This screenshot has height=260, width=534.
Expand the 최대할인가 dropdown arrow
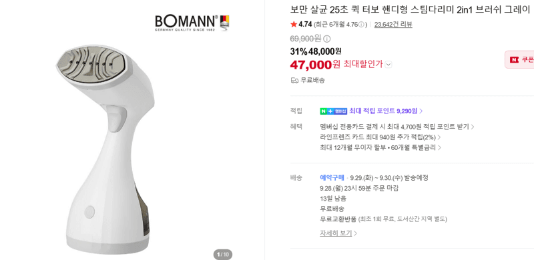point(388,64)
